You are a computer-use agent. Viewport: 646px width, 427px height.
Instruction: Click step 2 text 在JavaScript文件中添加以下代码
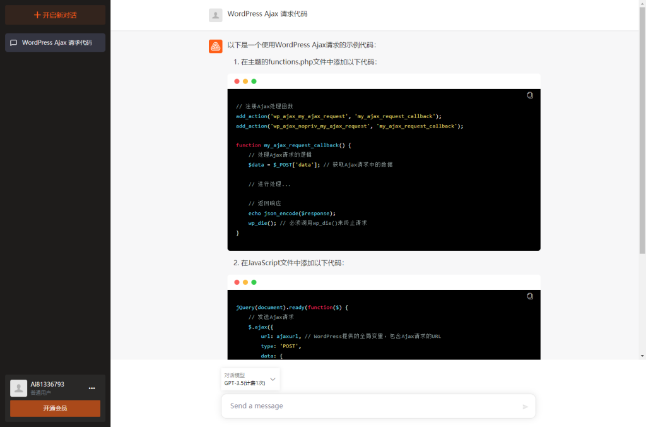click(292, 263)
